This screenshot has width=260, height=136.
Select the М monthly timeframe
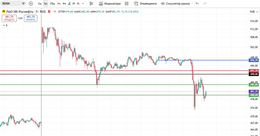click(x=78, y=3)
